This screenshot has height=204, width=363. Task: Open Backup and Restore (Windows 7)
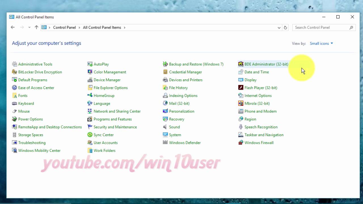[196, 64]
